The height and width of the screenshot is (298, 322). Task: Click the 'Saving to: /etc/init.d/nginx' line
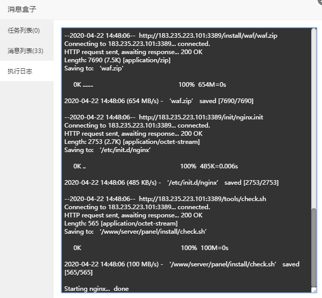pyautogui.click(x=107, y=150)
